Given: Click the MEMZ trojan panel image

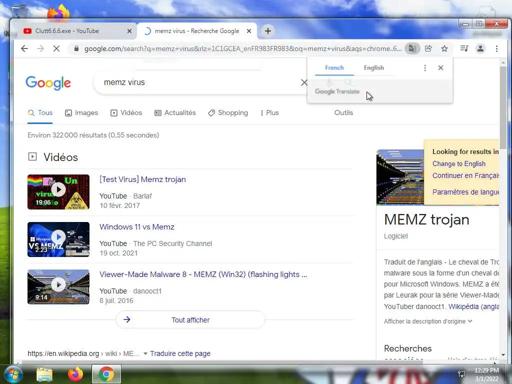Looking at the screenshot, I should point(400,177).
